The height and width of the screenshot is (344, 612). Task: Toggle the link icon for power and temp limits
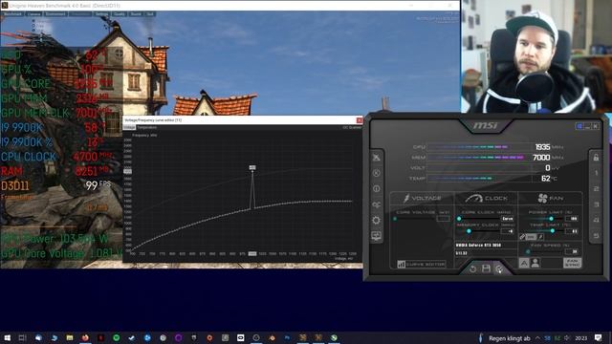523,237
